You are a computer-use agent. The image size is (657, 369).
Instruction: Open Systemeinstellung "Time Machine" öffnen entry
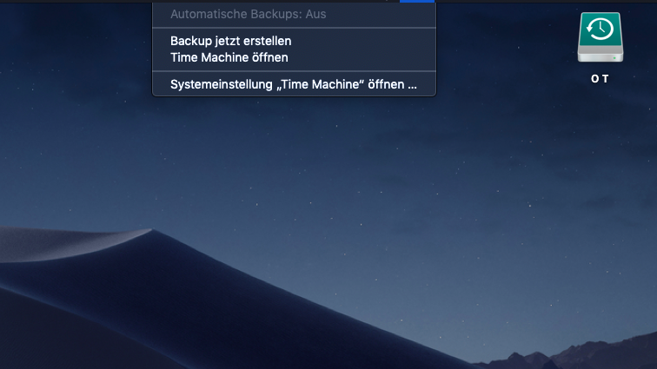(x=293, y=85)
